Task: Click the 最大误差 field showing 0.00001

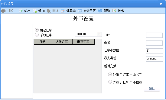Action: [x=154, y=59]
